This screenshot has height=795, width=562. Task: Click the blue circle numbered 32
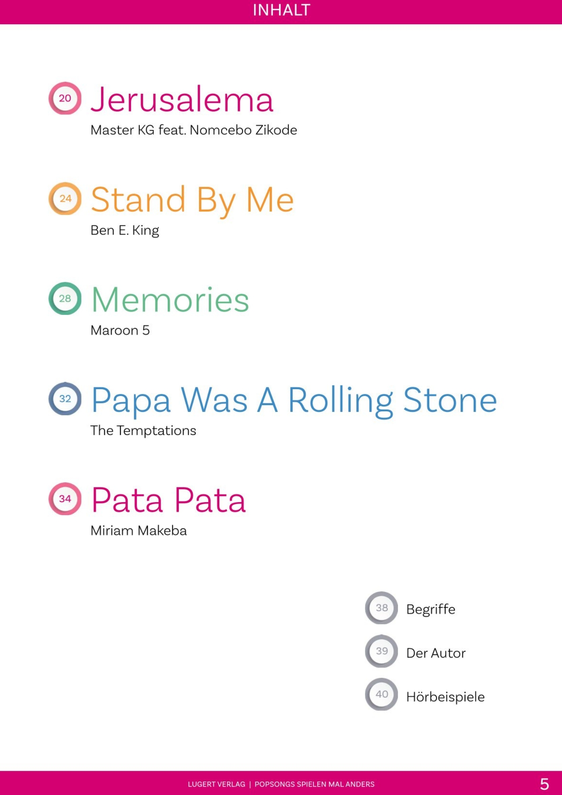pos(65,399)
